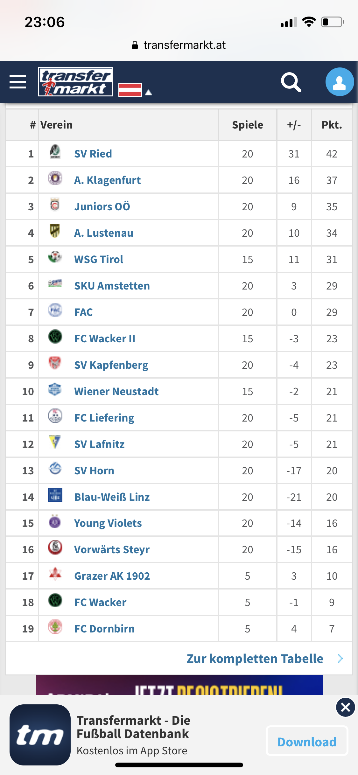Image resolution: width=358 pixels, height=775 pixels.
Task: Tap the Blau-Weiß Linz club crest
Action: [x=55, y=495]
